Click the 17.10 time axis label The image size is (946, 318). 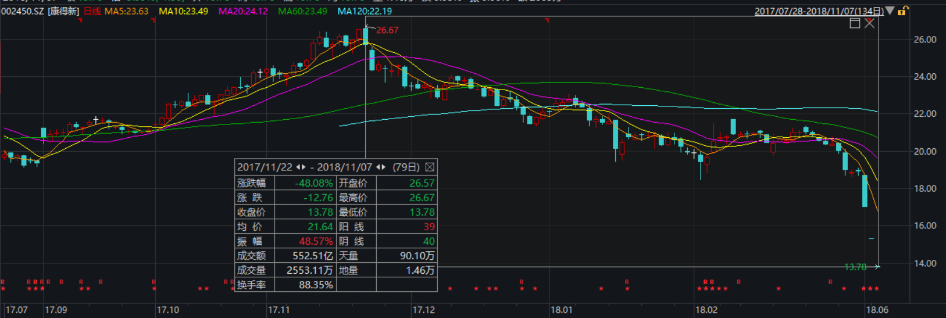(x=168, y=310)
